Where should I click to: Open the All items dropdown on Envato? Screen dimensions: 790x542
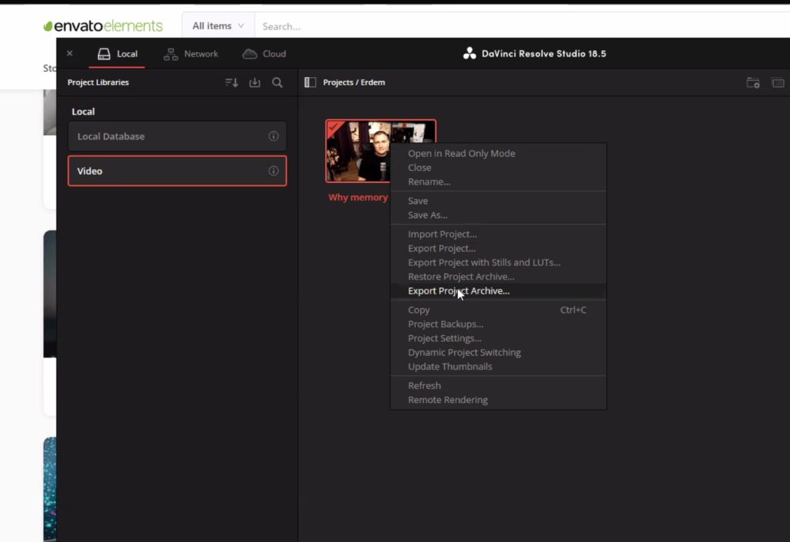click(218, 25)
